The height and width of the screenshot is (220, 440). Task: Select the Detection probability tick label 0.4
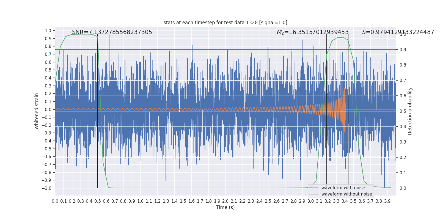coord(403,127)
